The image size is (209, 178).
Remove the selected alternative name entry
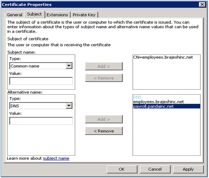[104, 131]
